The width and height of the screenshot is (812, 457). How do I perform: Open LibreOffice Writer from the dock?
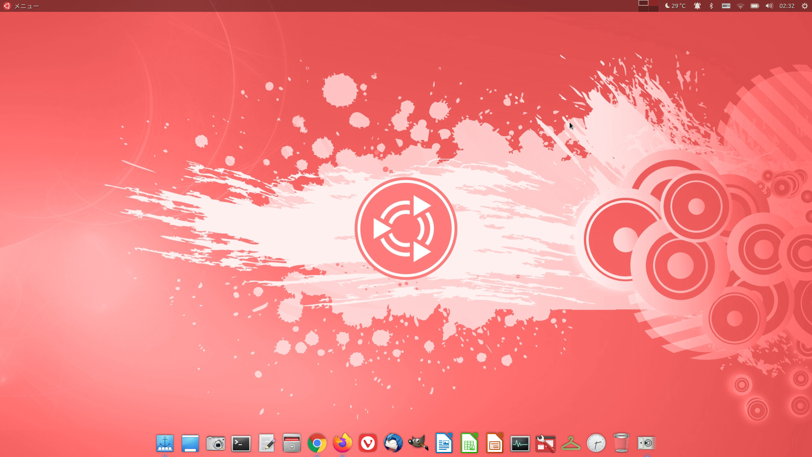pyautogui.click(x=444, y=443)
